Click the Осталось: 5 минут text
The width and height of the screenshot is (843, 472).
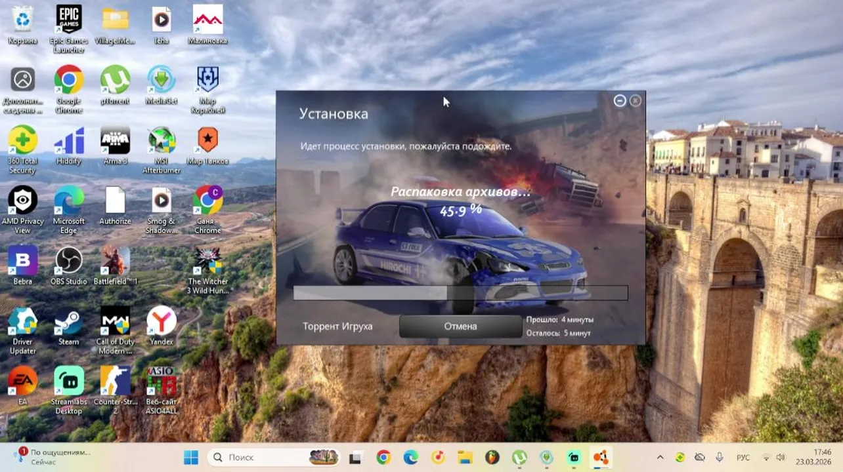559,333
